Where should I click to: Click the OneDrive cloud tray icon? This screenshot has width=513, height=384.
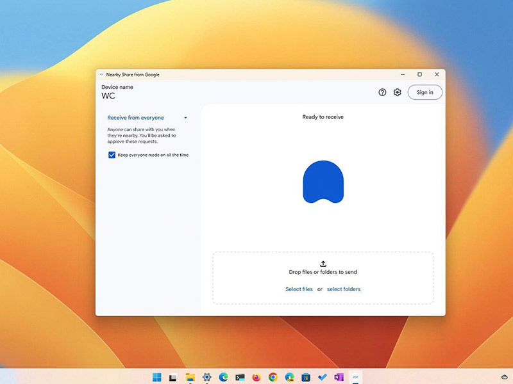[x=504, y=377]
